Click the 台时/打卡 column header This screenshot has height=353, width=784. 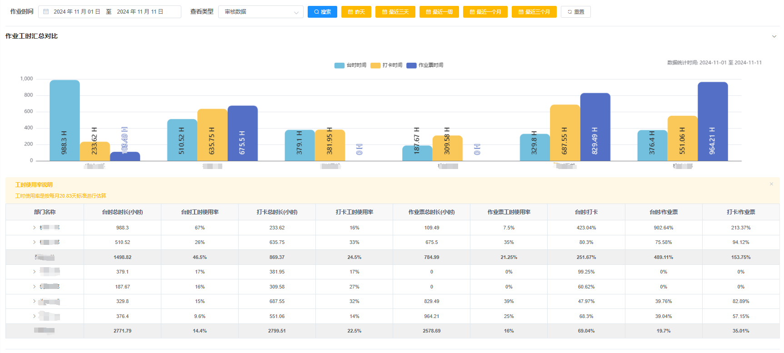point(586,212)
